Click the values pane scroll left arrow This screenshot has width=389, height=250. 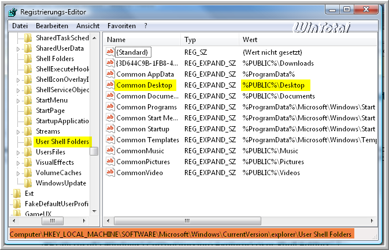(108, 221)
